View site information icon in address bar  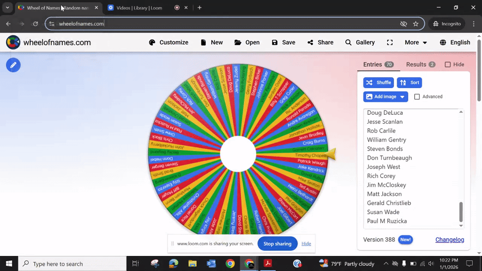pyautogui.click(x=52, y=24)
